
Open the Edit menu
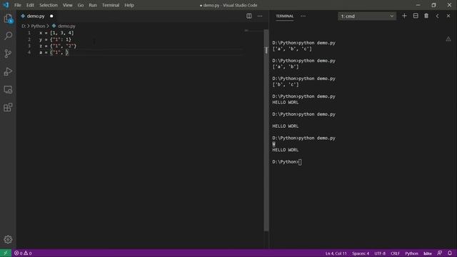(30, 5)
